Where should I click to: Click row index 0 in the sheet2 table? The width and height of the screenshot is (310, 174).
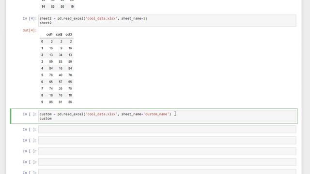(x=42, y=42)
